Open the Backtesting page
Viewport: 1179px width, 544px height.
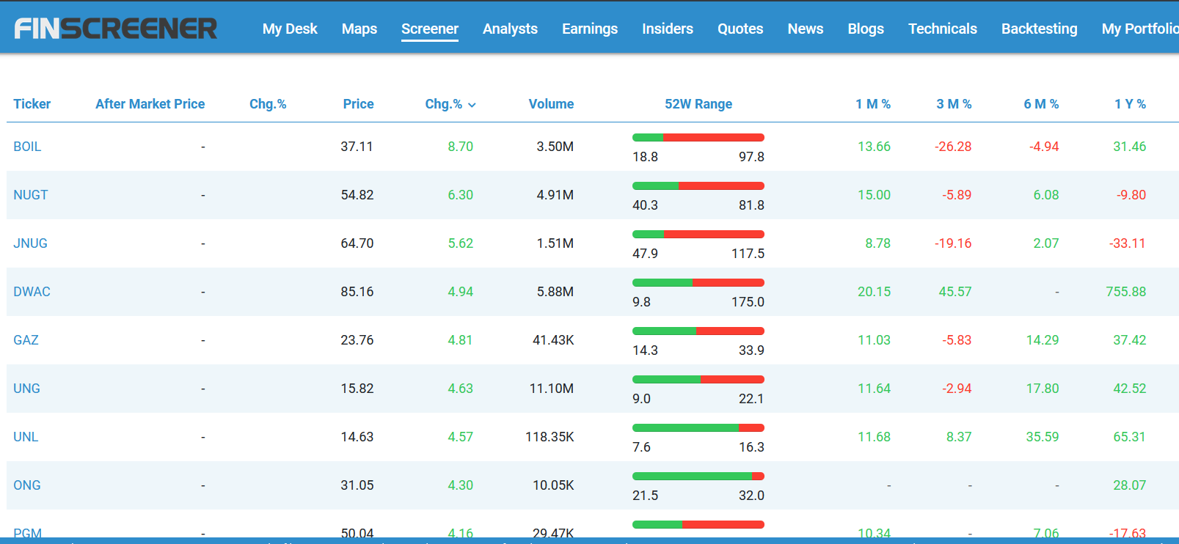[x=1039, y=29]
